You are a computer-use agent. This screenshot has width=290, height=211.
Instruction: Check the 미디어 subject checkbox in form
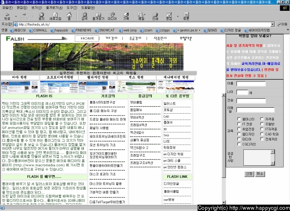(239, 139)
